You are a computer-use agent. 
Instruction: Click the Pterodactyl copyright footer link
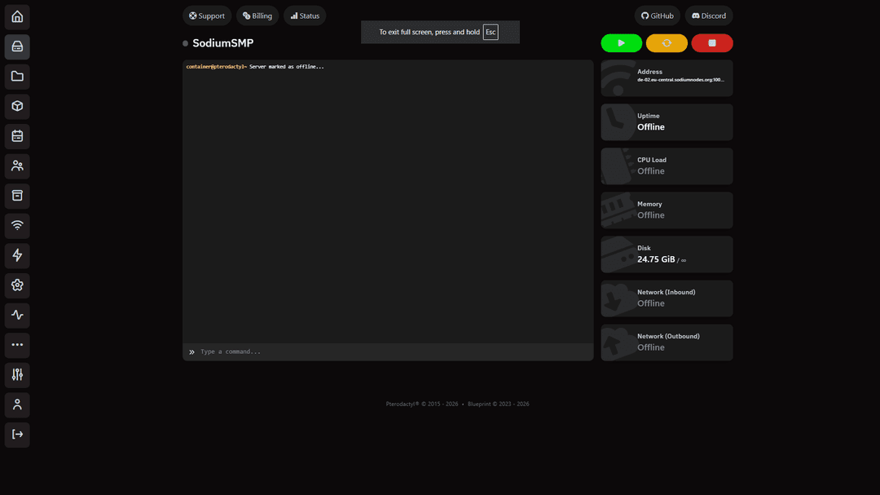point(422,404)
